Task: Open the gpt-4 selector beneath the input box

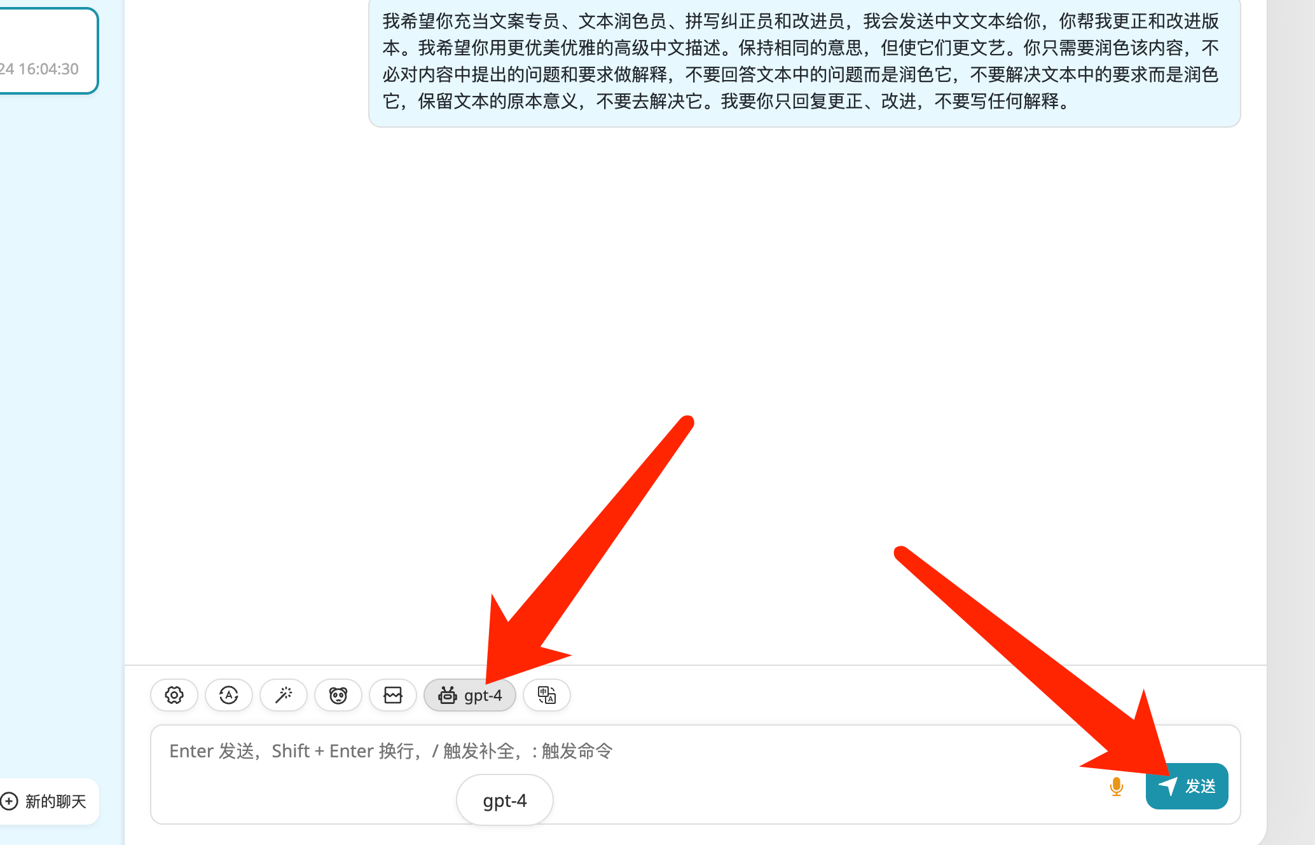Action: pos(504,801)
